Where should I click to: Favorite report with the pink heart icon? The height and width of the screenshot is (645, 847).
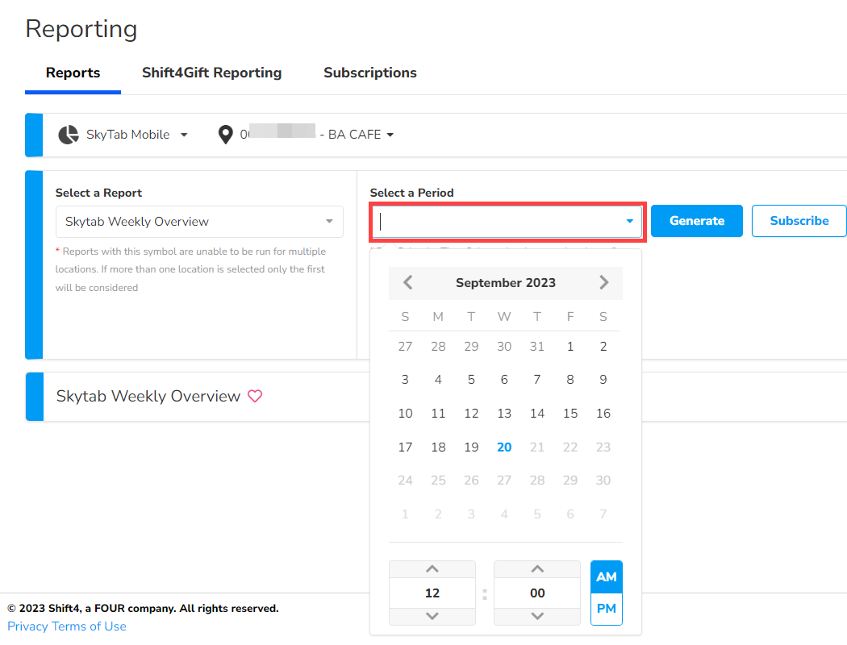[255, 397]
